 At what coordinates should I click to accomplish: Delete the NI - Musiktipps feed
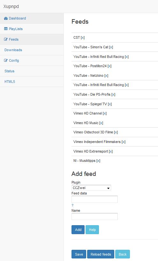tap(98, 161)
